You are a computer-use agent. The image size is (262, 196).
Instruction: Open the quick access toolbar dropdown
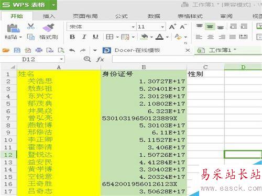click(95, 51)
